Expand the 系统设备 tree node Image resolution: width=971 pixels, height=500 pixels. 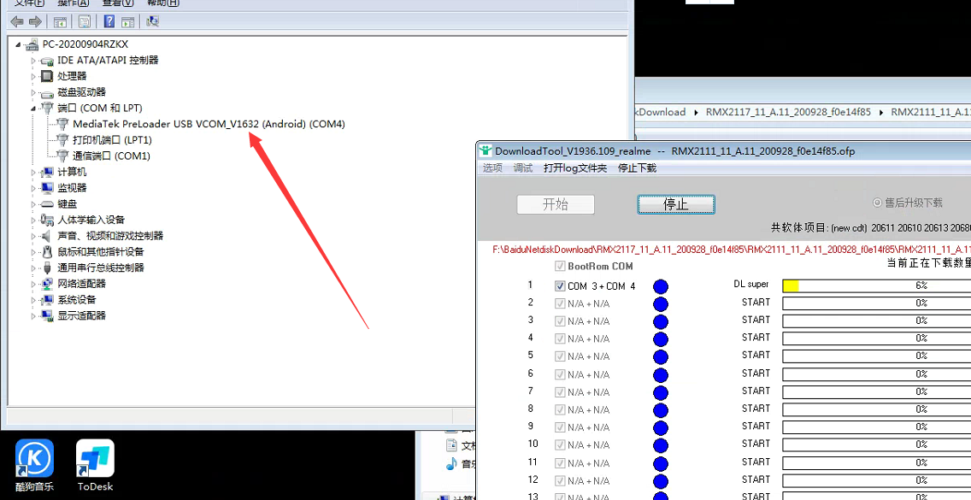click(x=33, y=300)
